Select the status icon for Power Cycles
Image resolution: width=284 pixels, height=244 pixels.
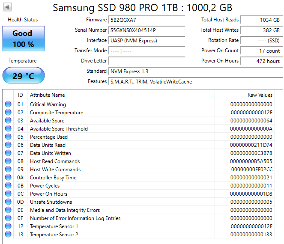[x=8, y=185]
